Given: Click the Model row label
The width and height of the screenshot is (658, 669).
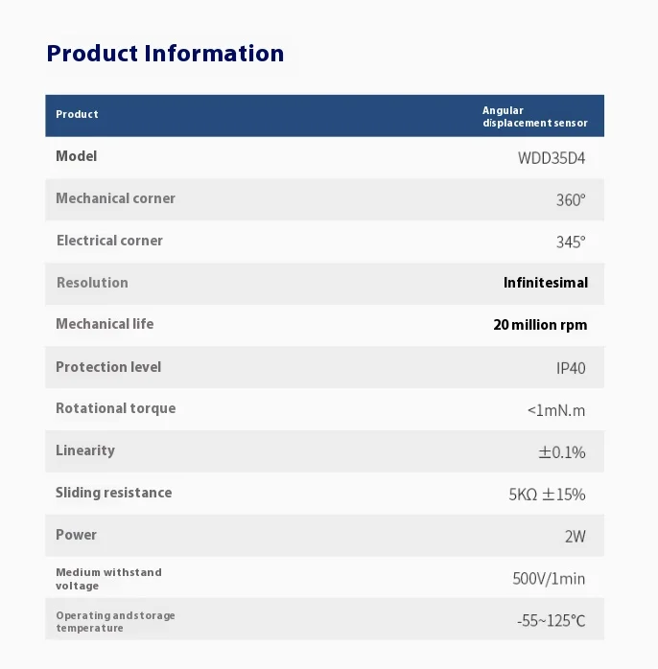Looking at the screenshot, I should pos(76,156).
